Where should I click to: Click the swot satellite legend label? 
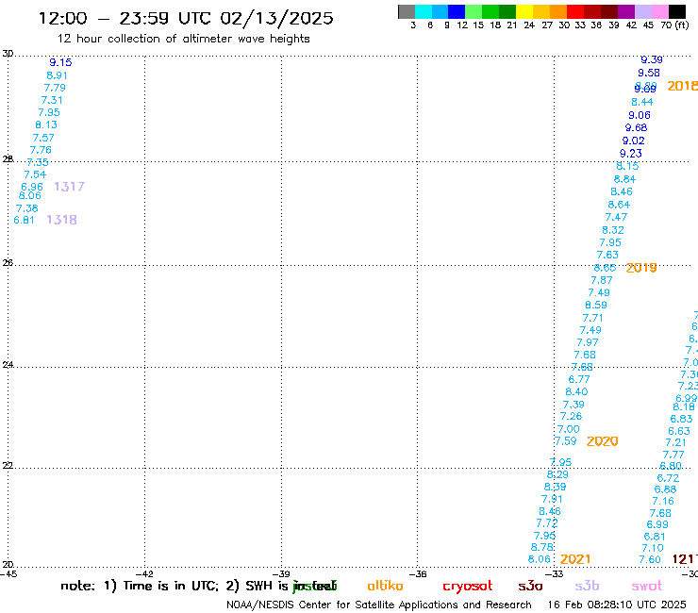click(x=647, y=586)
